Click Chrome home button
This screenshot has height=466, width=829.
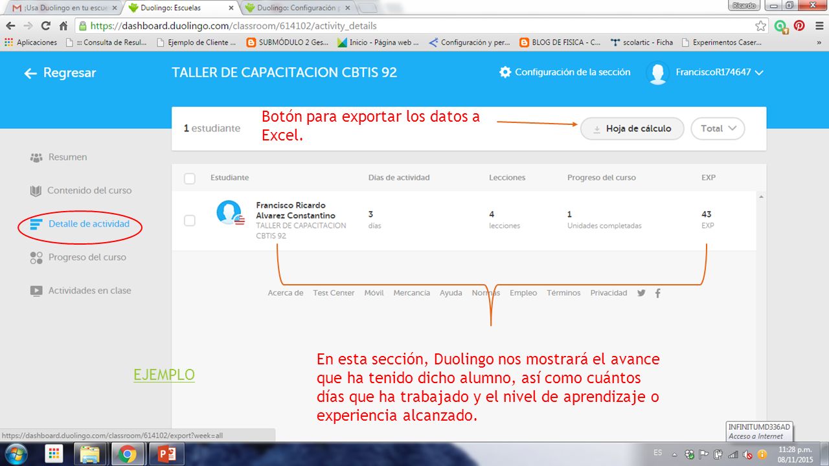point(63,26)
